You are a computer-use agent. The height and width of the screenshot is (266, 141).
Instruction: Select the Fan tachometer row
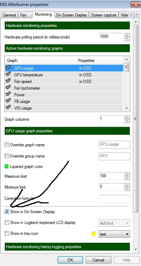coord(64,88)
